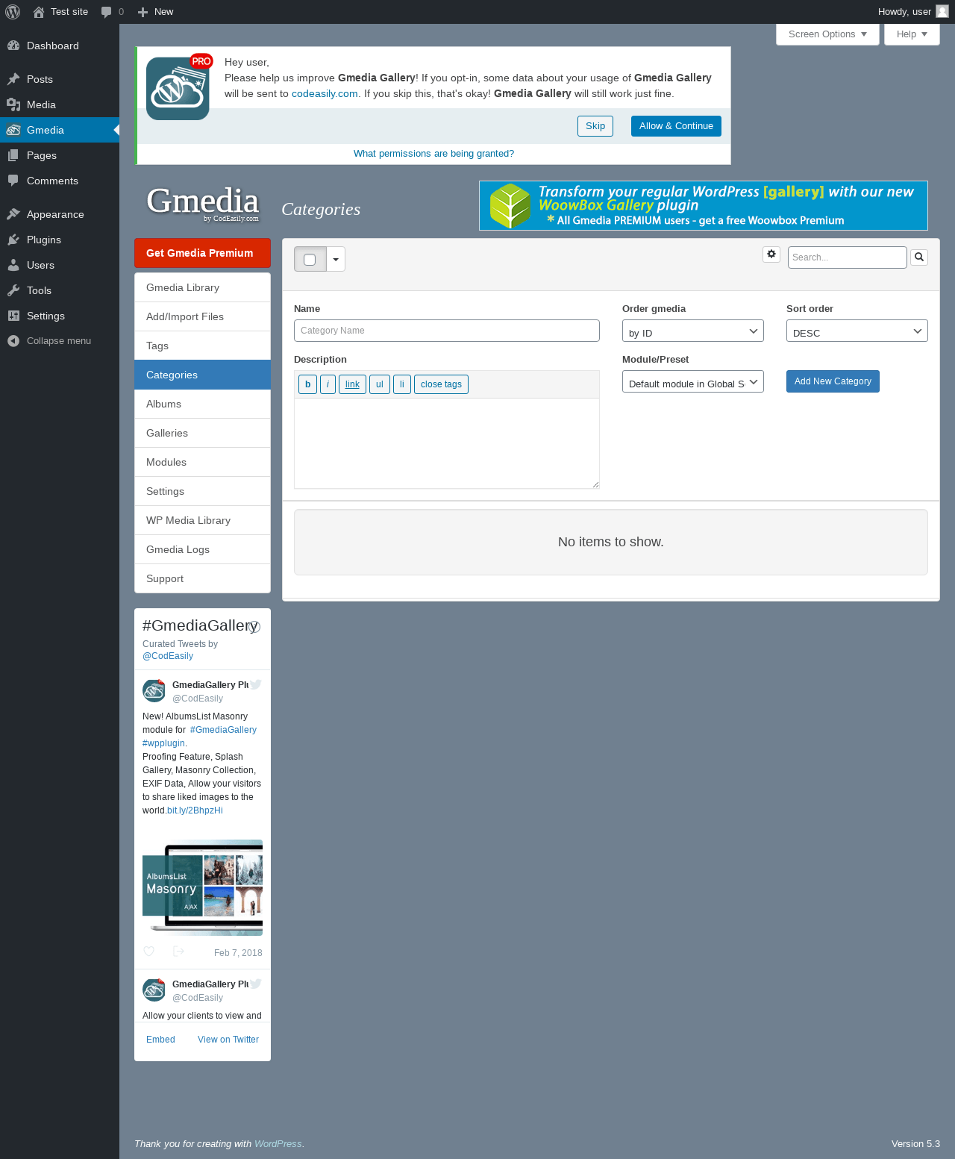Click share arrow on Feb 7 tweet
955x1159 pixels.
pyautogui.click(x=178, y=952)
